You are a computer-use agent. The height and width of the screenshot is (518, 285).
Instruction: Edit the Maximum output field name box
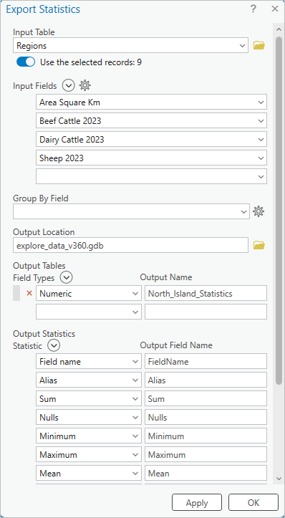click(x=206, y=454)
